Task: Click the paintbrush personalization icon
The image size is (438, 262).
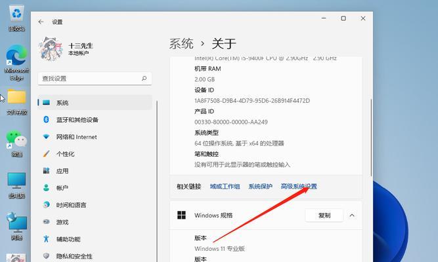Action: (x=46, y=153)
